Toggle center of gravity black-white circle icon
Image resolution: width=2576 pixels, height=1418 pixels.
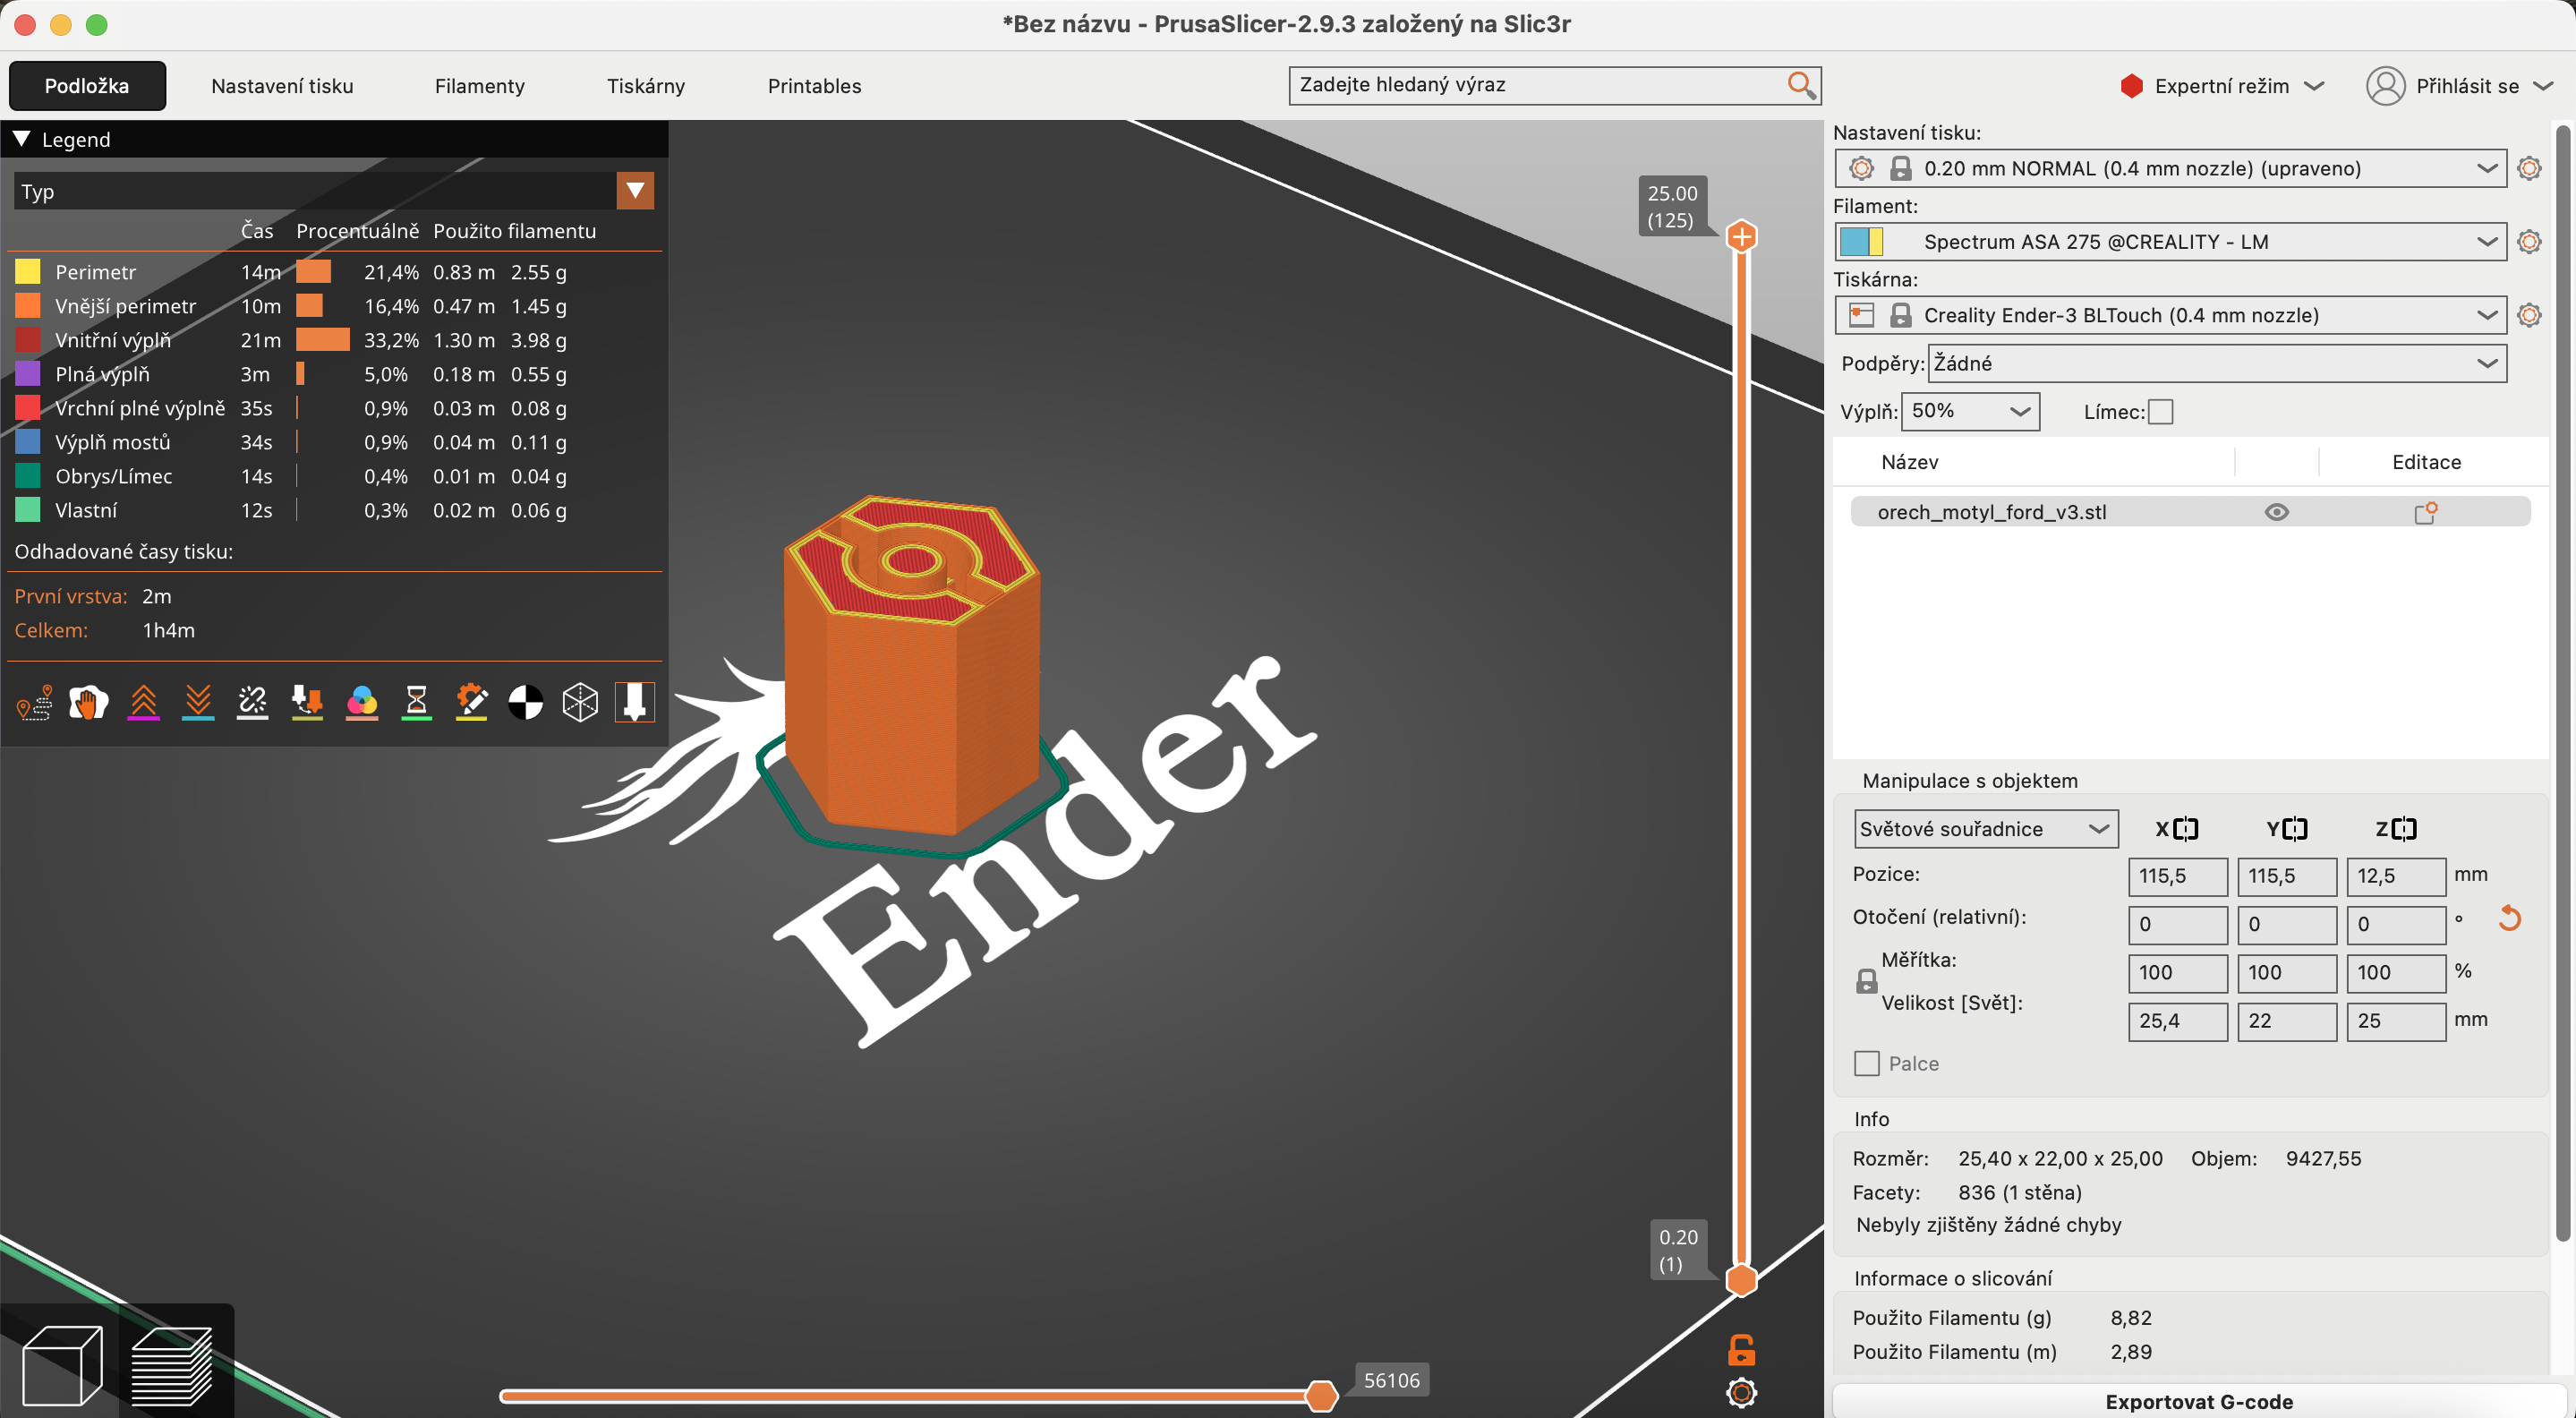526,703
